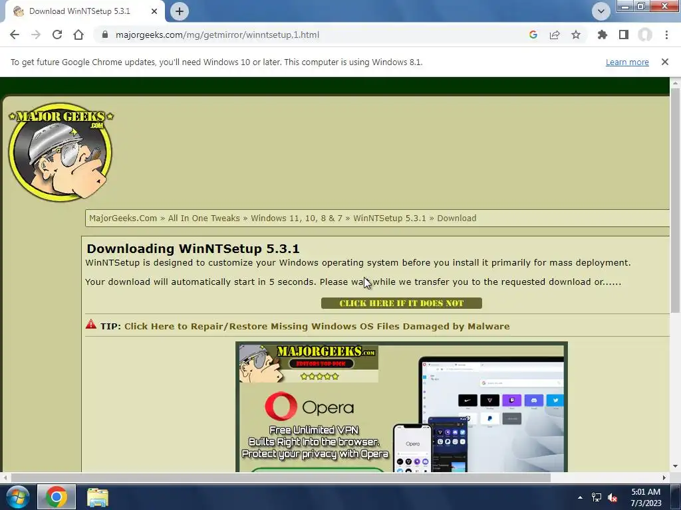Click the horizontal scrollbar left arrow
This screenshot has height=510, width=681.
click(5, 477)
